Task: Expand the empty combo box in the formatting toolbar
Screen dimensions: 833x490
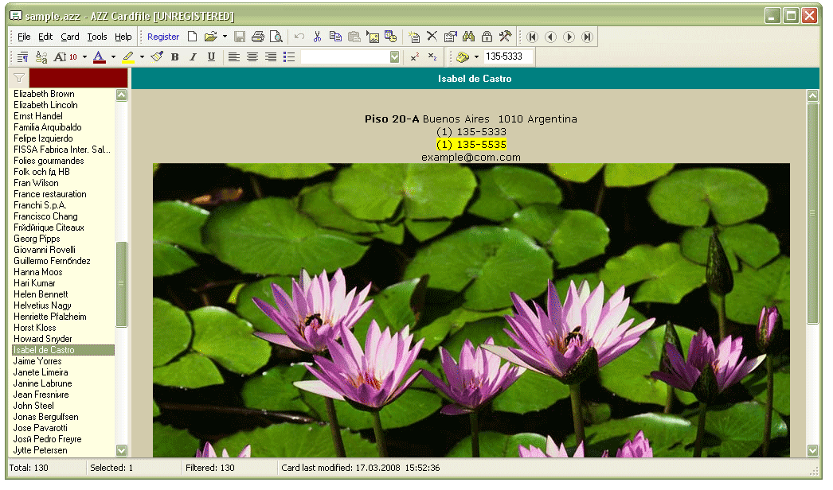Action: (394, 56)
